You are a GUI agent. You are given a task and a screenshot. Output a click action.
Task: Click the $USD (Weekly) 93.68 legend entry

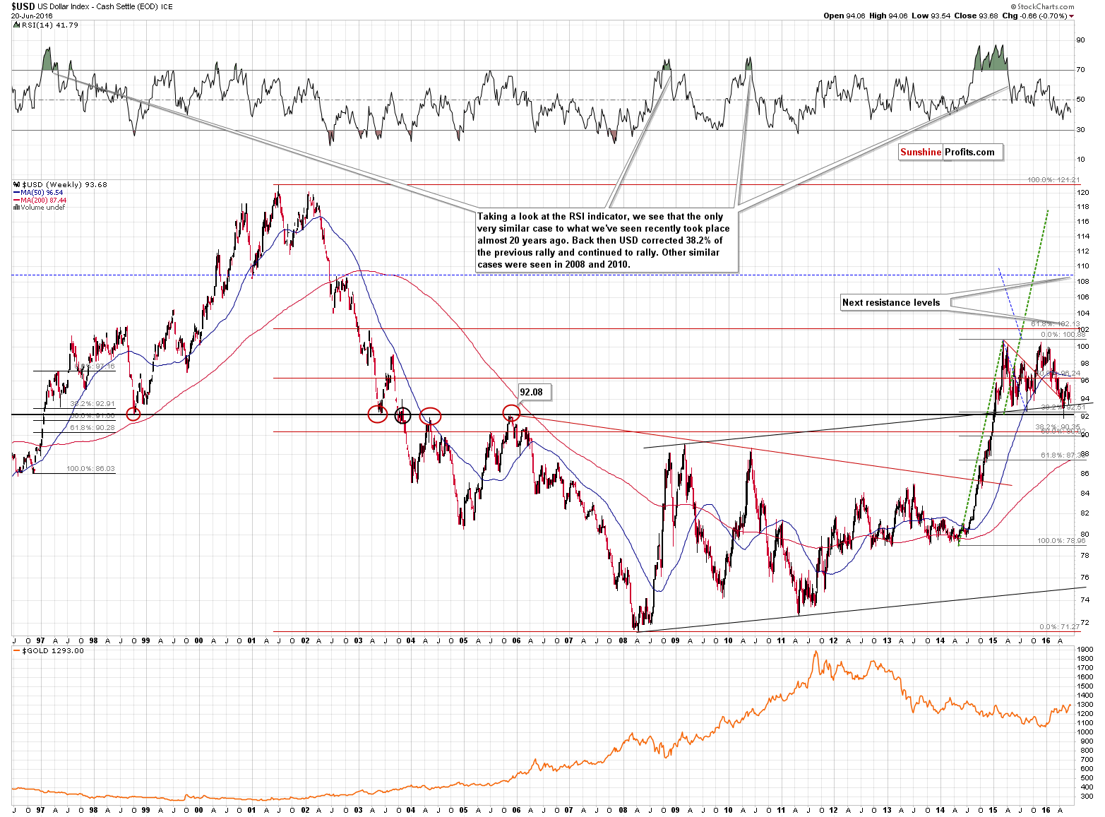point(64,185)
